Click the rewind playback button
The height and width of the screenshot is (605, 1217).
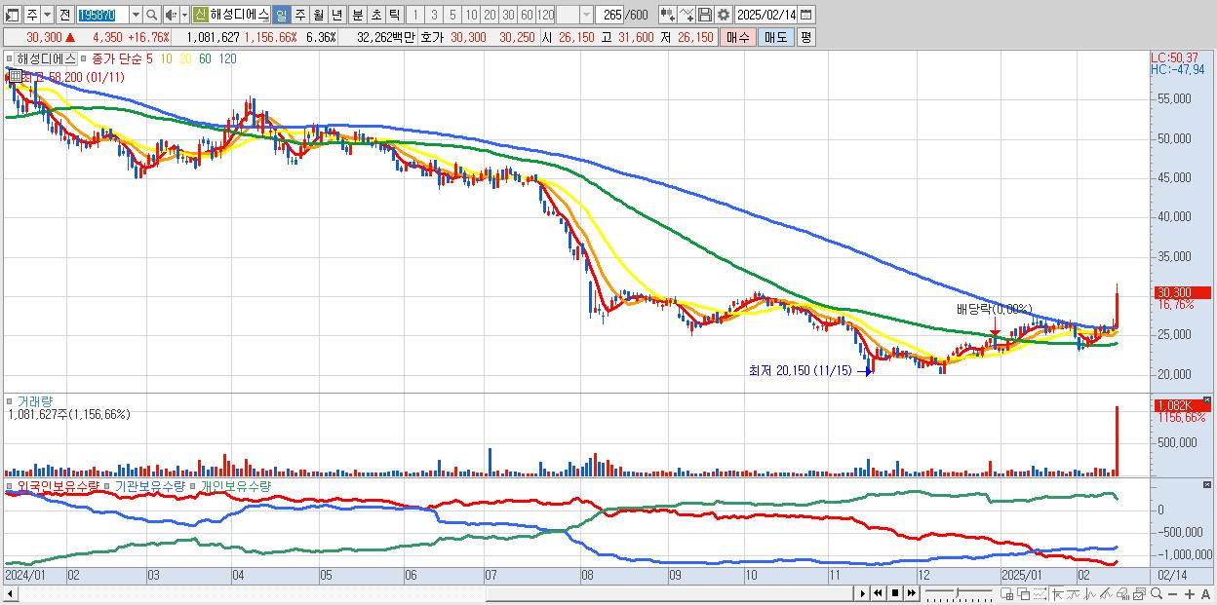point(878,593)
